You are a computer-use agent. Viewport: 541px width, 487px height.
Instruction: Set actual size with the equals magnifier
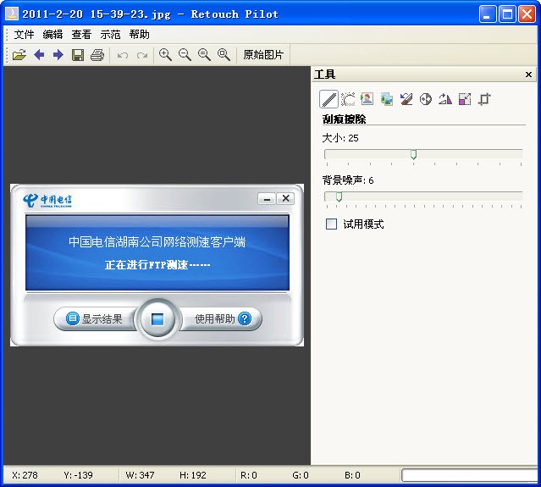point(204,54)
